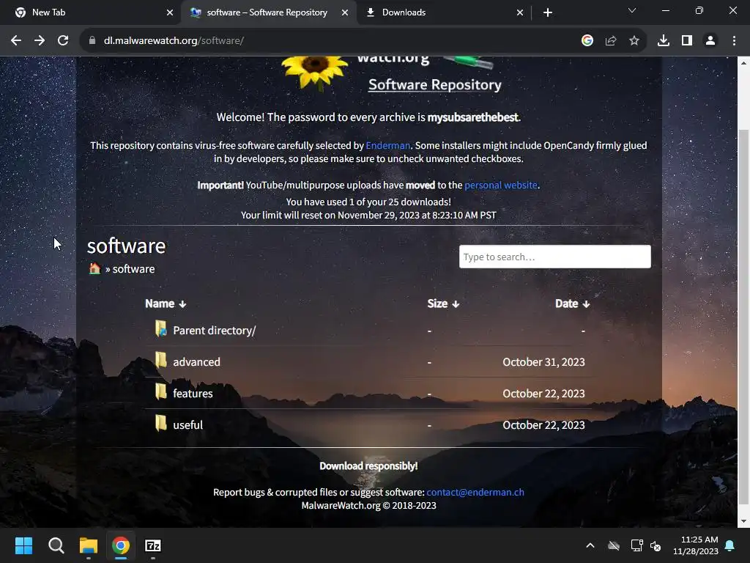750x563 pixels.
Task: Show hidden system tray icons
Action: point(590,545)
